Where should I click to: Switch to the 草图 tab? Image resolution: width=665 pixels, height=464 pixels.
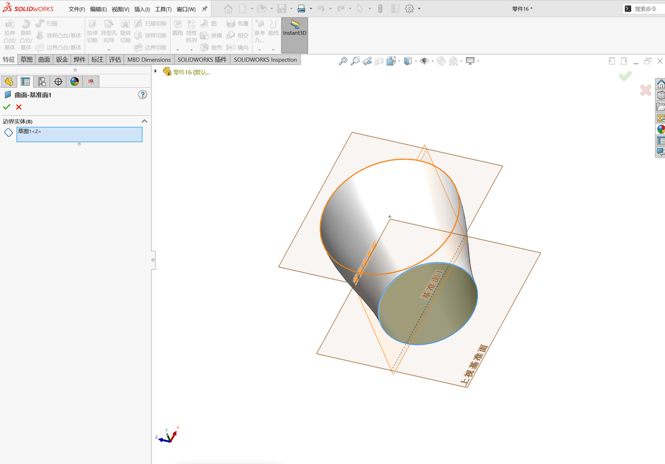pos(26,60)
